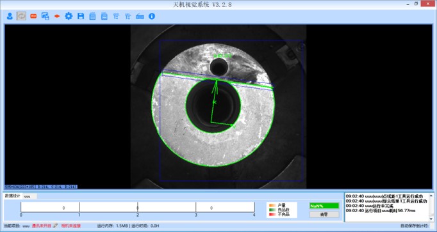Save the project using the floppy icon
This screenshot has width=437, height=232.
tap(81, 16)
